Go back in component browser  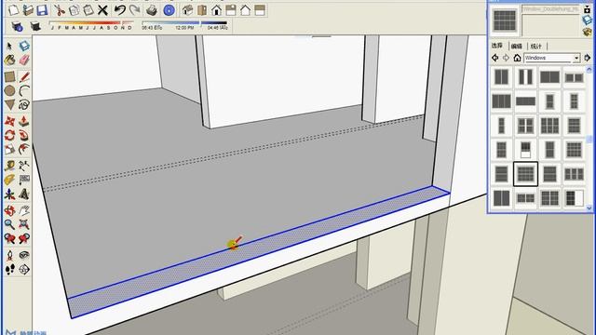[x=494, y=58]
